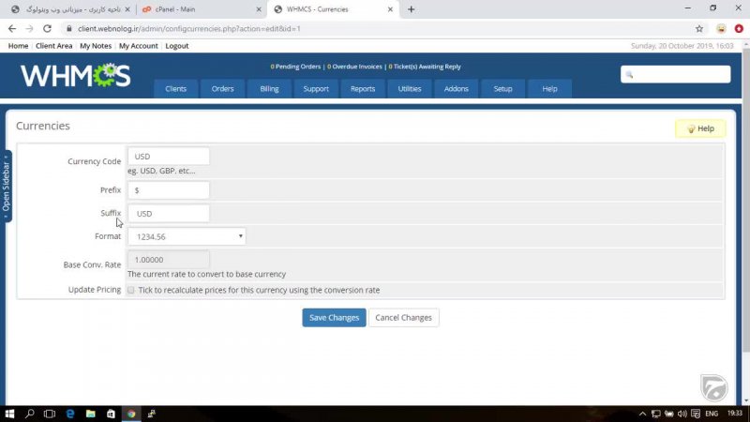Expand the Open Sidebar tab
750x422 pixels.
pyautogui.click(x=6, y=186)
